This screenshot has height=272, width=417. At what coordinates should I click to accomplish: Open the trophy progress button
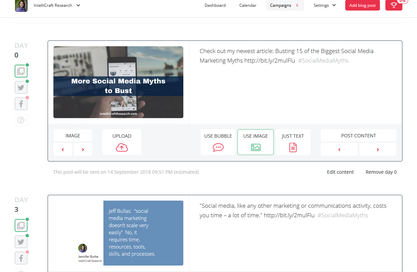394,5
